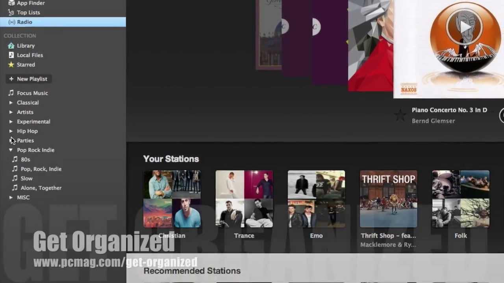Open the 80s playlist
Image resolution: width=504 pixels, height=283 pixels.
coord(25,159)
